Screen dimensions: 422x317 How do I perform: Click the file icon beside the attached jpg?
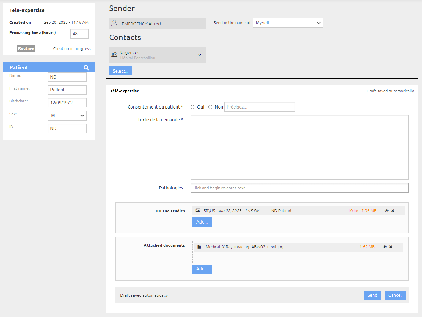pos(199,247)
